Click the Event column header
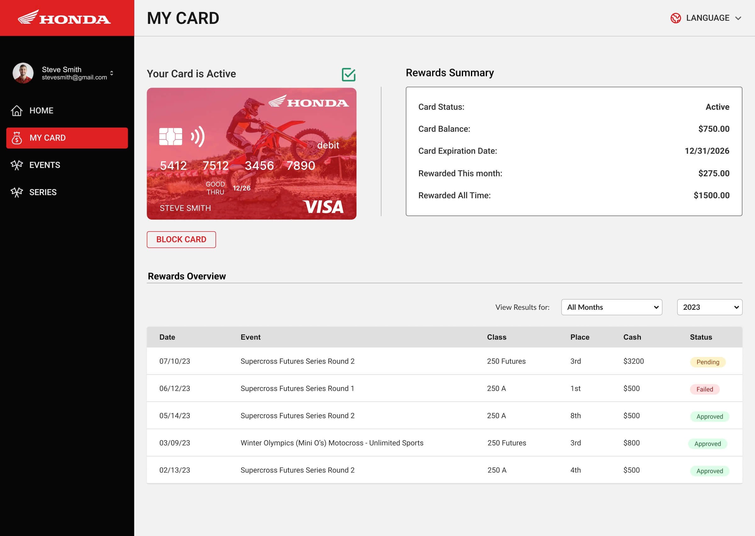 click(x=250, y=337)
